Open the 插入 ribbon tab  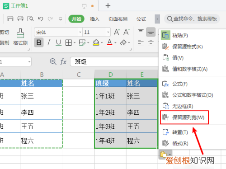(x=94, y=19)
